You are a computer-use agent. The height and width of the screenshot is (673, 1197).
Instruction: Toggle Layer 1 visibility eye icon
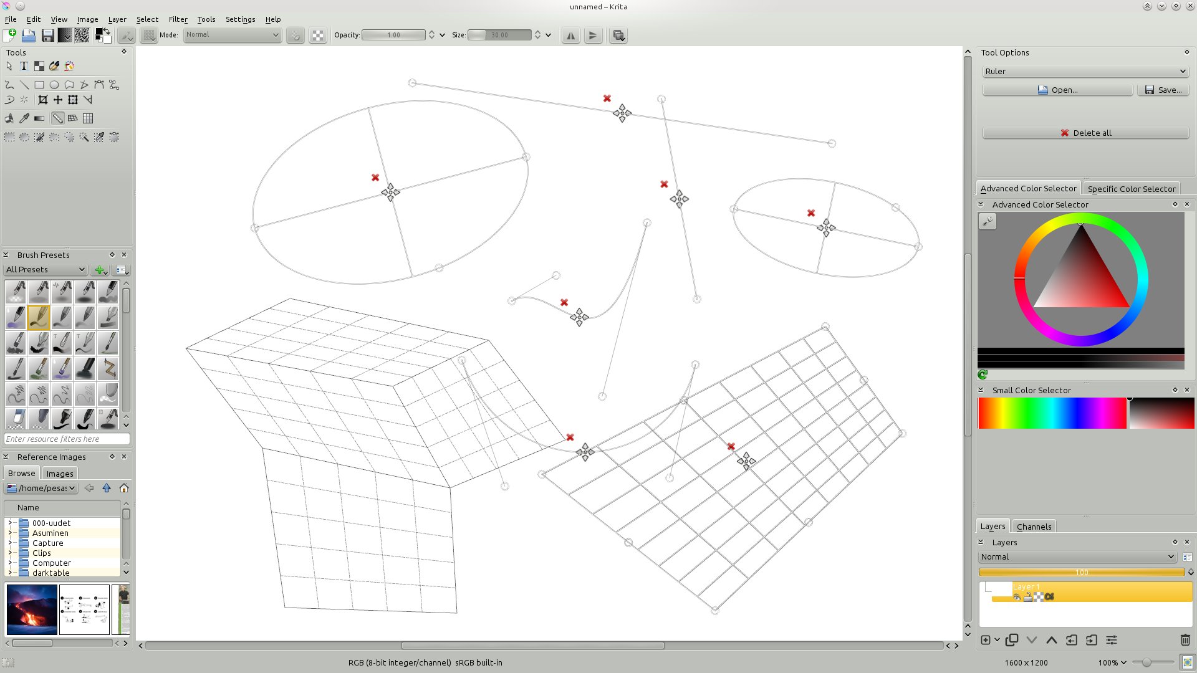1017,597
